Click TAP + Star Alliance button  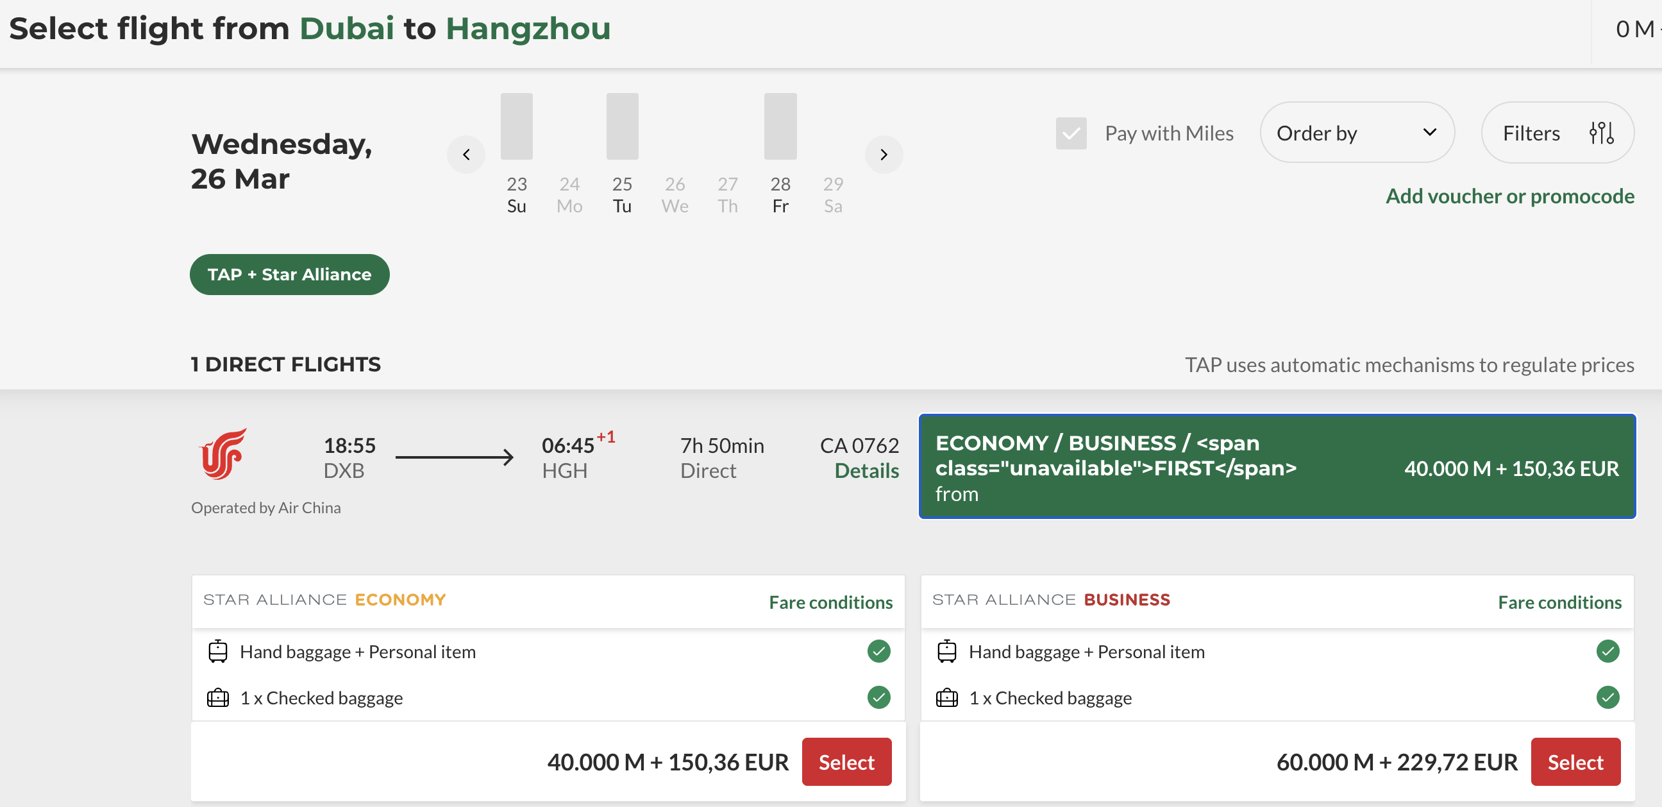tap(289, 275)
